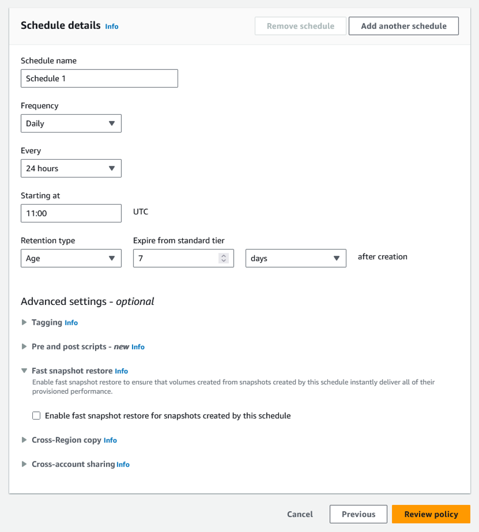Image resolution: width=479 pixels, height=532 pixels.
Task: Expand the Cross-Region copy section
Action: [24, 440]
